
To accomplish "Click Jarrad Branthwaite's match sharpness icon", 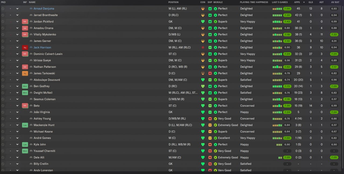I will [x=210, y=15].
